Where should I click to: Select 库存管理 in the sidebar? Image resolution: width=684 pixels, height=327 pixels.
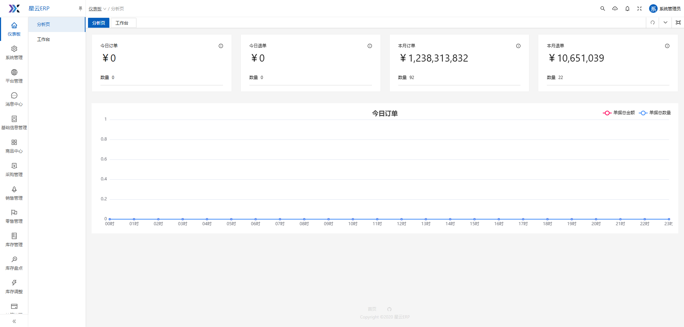[14, 240]
